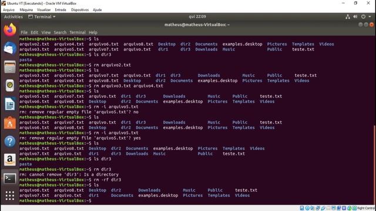Open Firefox from the dock
This screenshot has height=211, width=376.
click(x=10, y=30)
